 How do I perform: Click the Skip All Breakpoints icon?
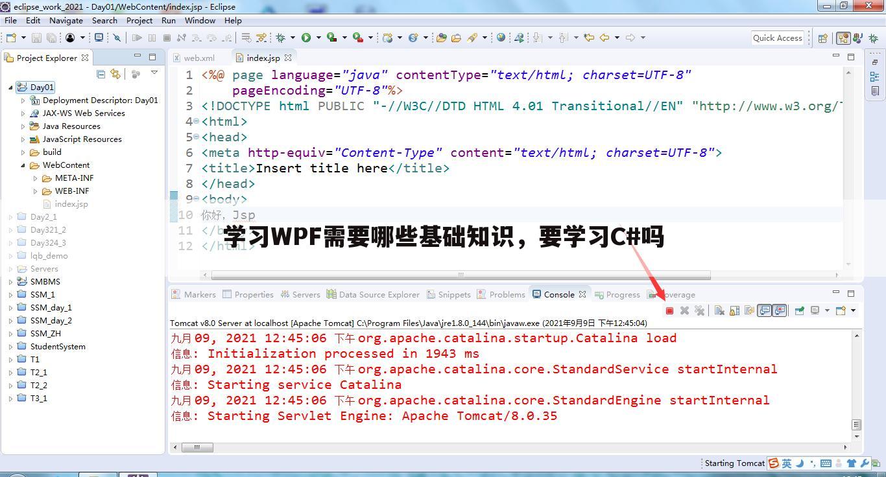(117, 38)
